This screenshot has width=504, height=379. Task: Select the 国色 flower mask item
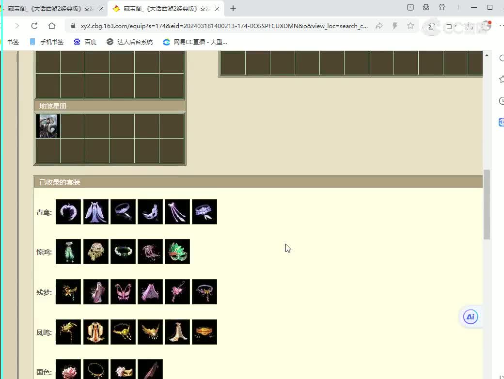pyautogui.click(x=123, y=369)
